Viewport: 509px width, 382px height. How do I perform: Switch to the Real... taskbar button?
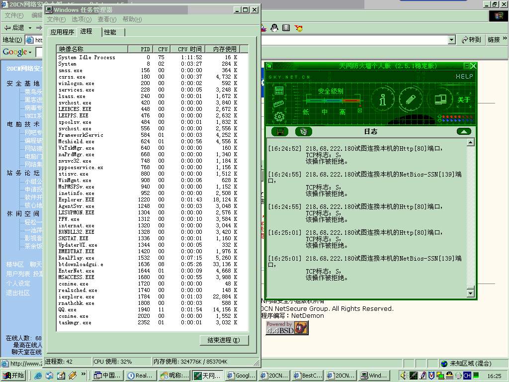[x=142, y=376]
